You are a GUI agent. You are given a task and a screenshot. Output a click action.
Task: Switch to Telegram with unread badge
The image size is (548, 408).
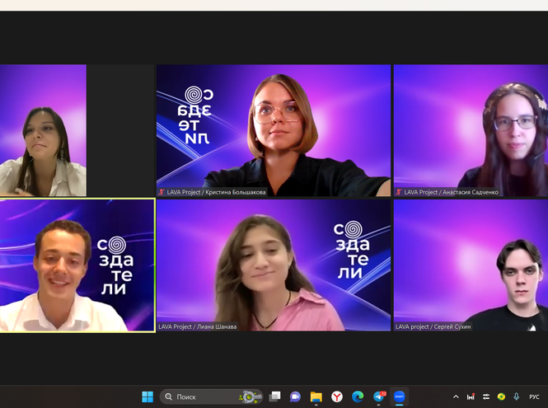click(x=379, y=396)
